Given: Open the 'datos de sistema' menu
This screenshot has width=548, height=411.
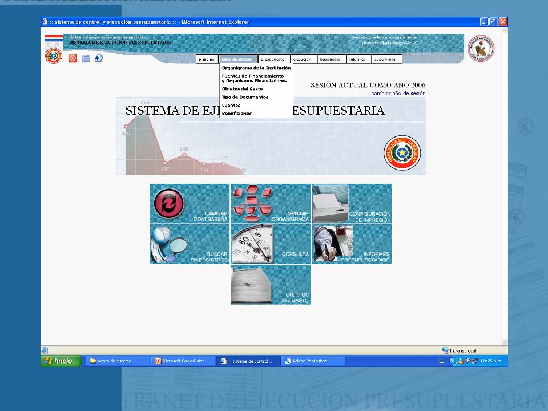Looking at the screenshot, I should point(237,59).
